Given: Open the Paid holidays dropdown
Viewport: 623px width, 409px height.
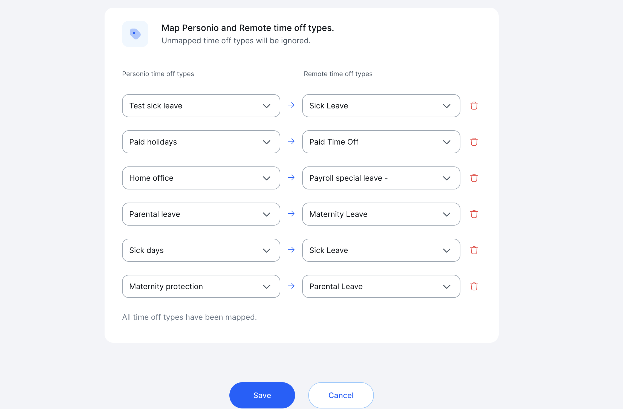Looking at the screenshot, I should pos(201,142).
